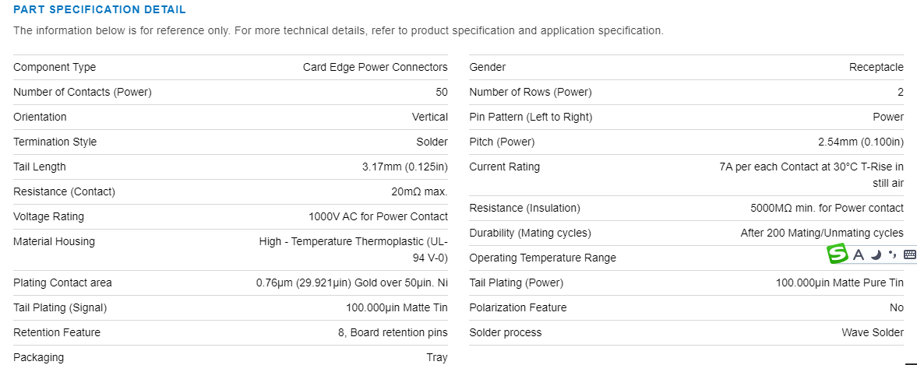Image resolution: width=917 pixels, height=365 pixels.
Task: Click the Component Type row label
Action: click(x=55, y=67)
